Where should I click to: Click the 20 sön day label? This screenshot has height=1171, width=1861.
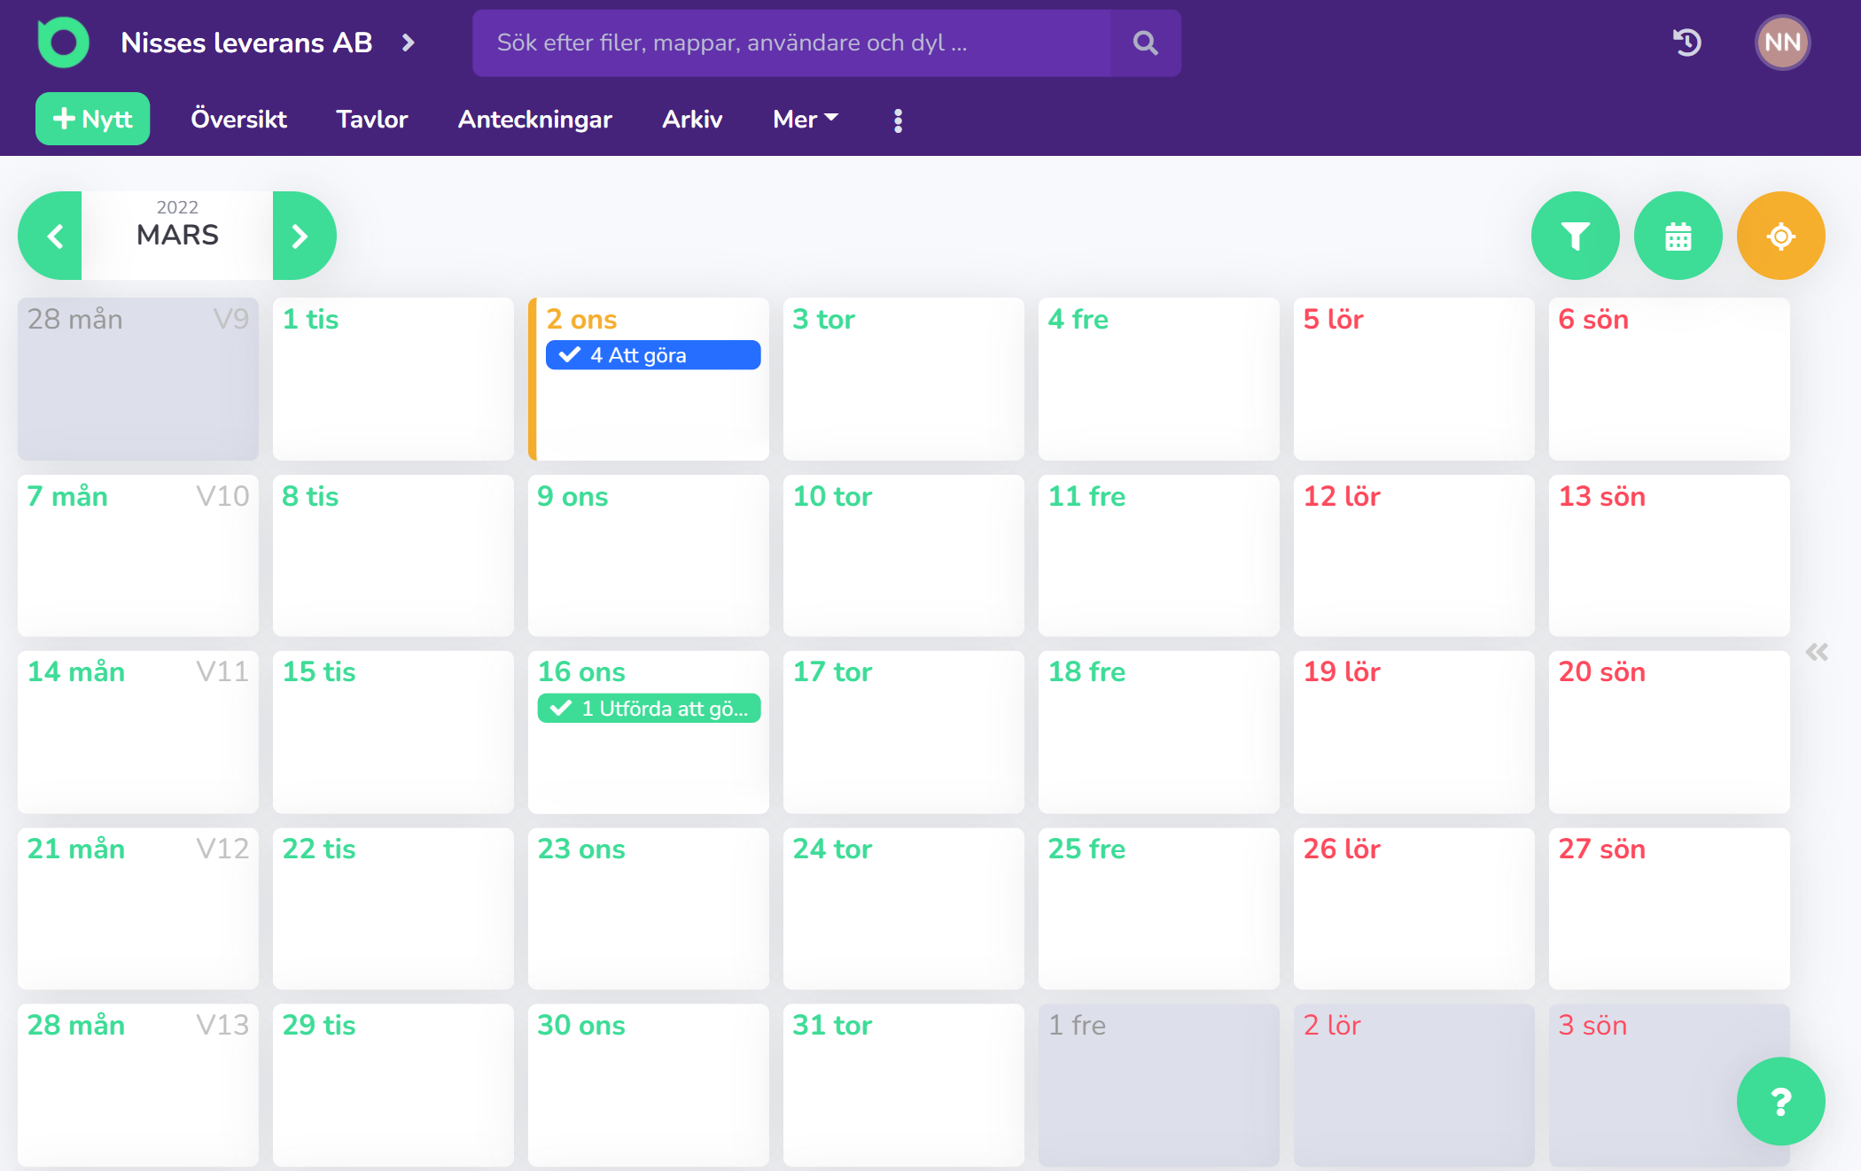click(1602, 671)
